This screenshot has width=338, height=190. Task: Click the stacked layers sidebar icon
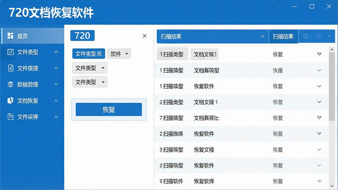10,84
